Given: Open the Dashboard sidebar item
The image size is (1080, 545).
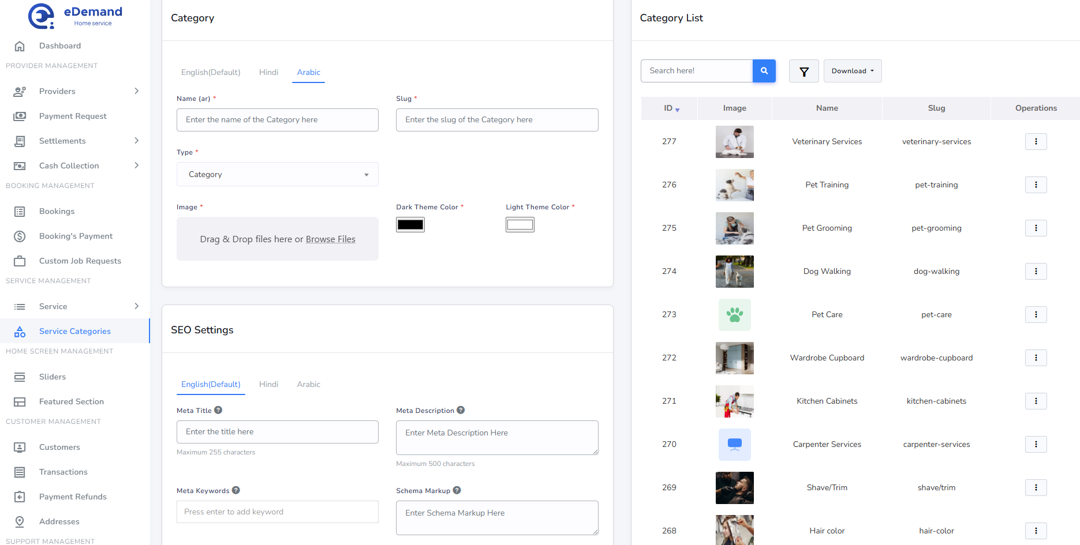Looking at the screenshot, I should point(59,46).
